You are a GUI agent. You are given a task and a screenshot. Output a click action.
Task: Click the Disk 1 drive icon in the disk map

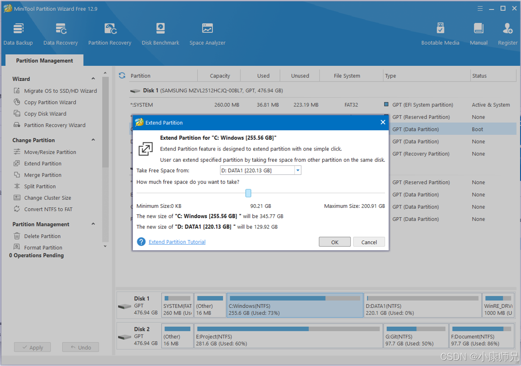coord(124,306)
